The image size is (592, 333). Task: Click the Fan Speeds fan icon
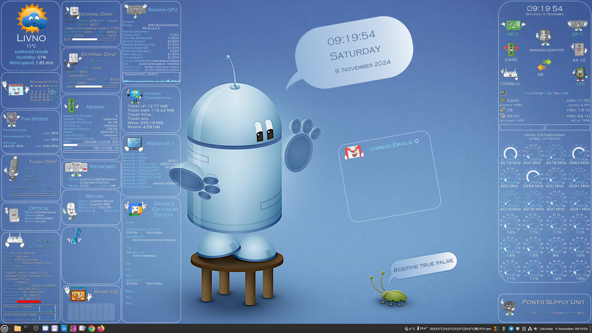point(12,119)
